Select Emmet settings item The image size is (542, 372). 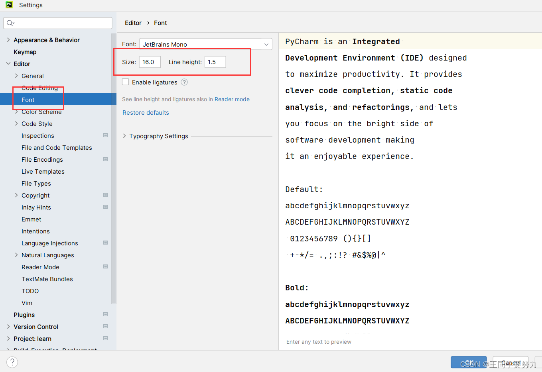pyautogui.click(x=31, y=219)
